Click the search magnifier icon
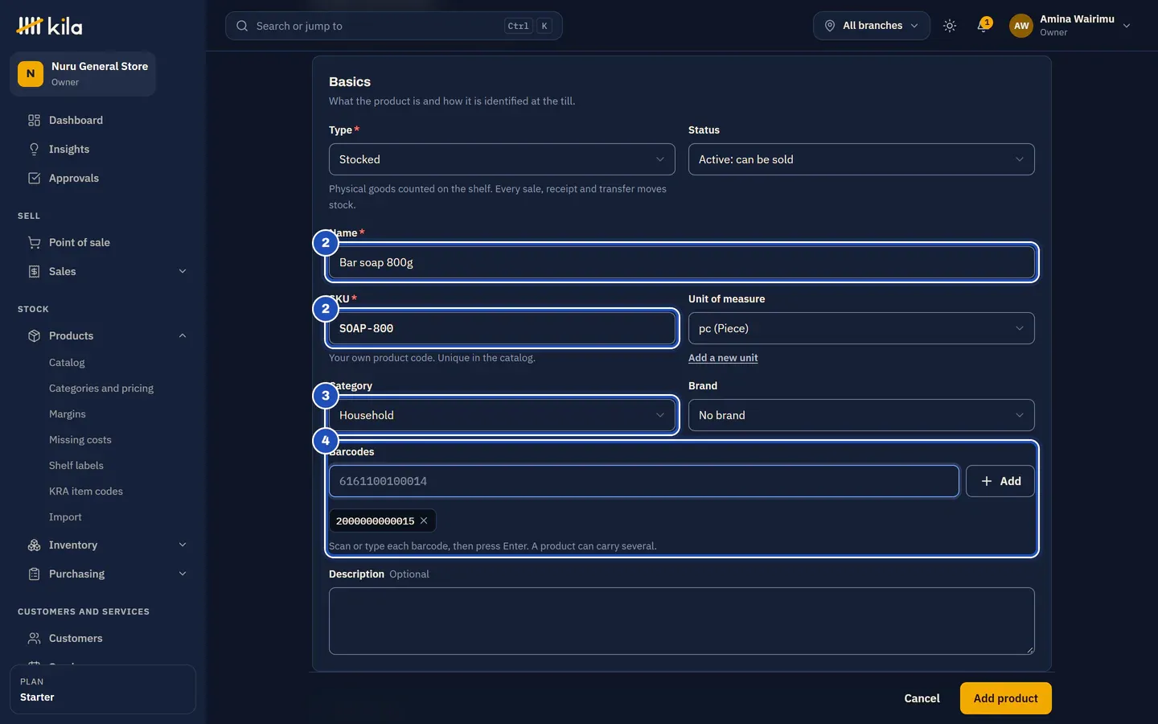This screenshot has height=724, width=1158. coord(242,26)
